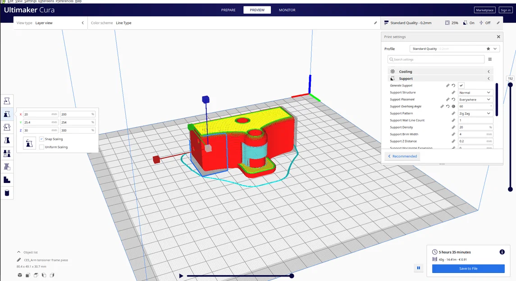Screen dimensions: 516x281
Task: Switch to the MONITOR tab
Action: coord(287,9)
